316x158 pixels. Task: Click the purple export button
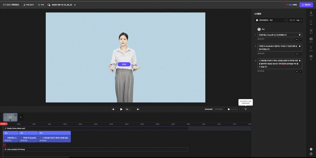306,5
